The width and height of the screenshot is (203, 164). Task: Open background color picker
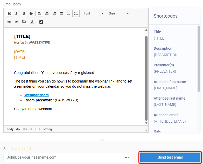[42, 22]
